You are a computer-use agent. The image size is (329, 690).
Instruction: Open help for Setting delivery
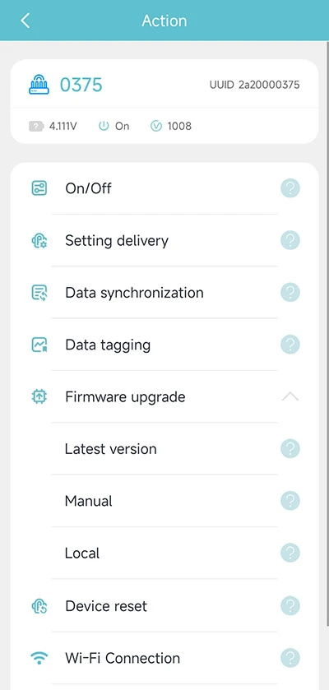[290, 241]
